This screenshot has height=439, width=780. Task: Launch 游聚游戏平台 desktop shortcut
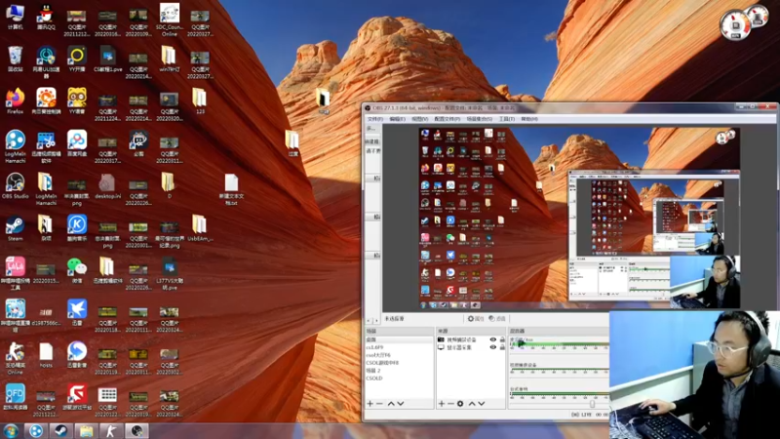point(77,397)
